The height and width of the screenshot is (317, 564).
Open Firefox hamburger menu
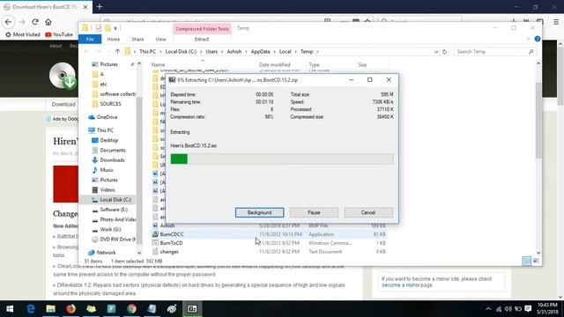(556, 22)
